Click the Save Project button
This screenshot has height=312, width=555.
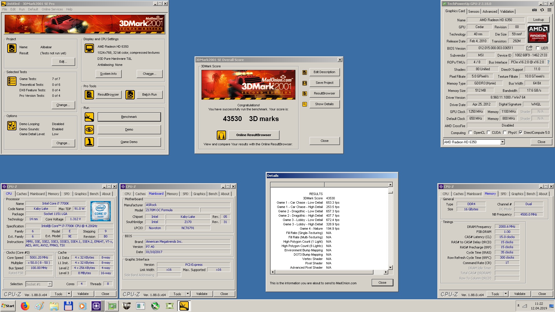pos(324,83)
